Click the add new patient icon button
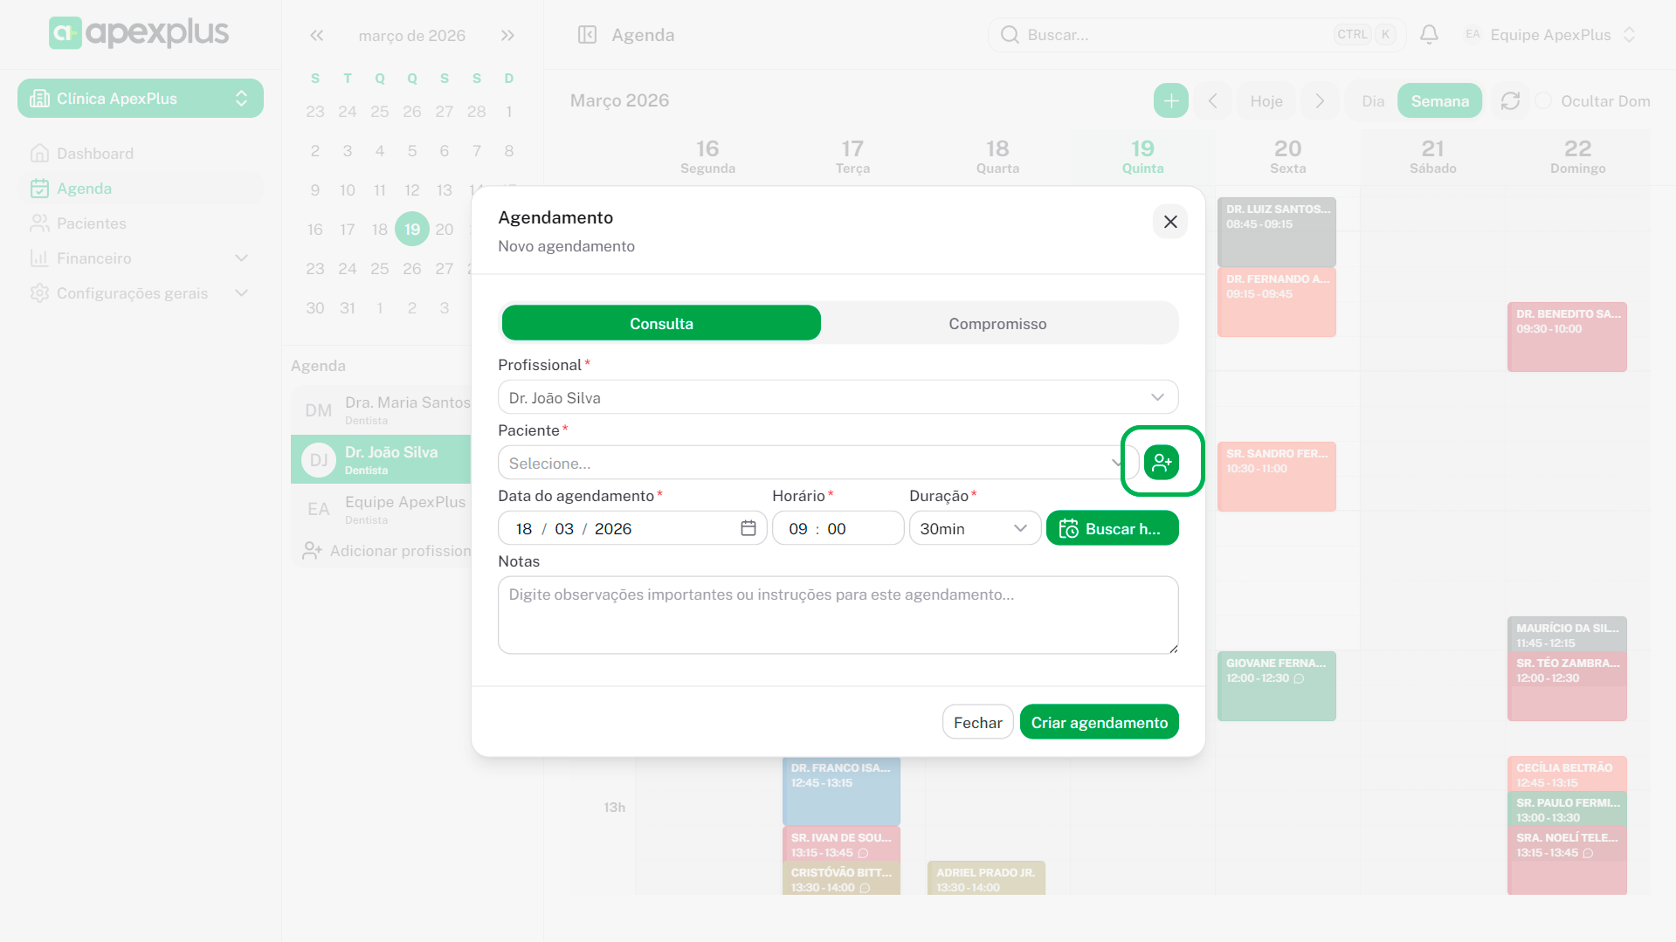The image size is (1676, 942). point(1161,462)
